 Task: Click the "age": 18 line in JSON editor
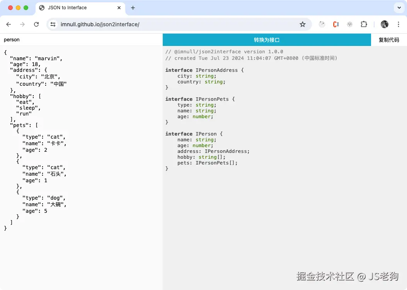coord(25,64)
